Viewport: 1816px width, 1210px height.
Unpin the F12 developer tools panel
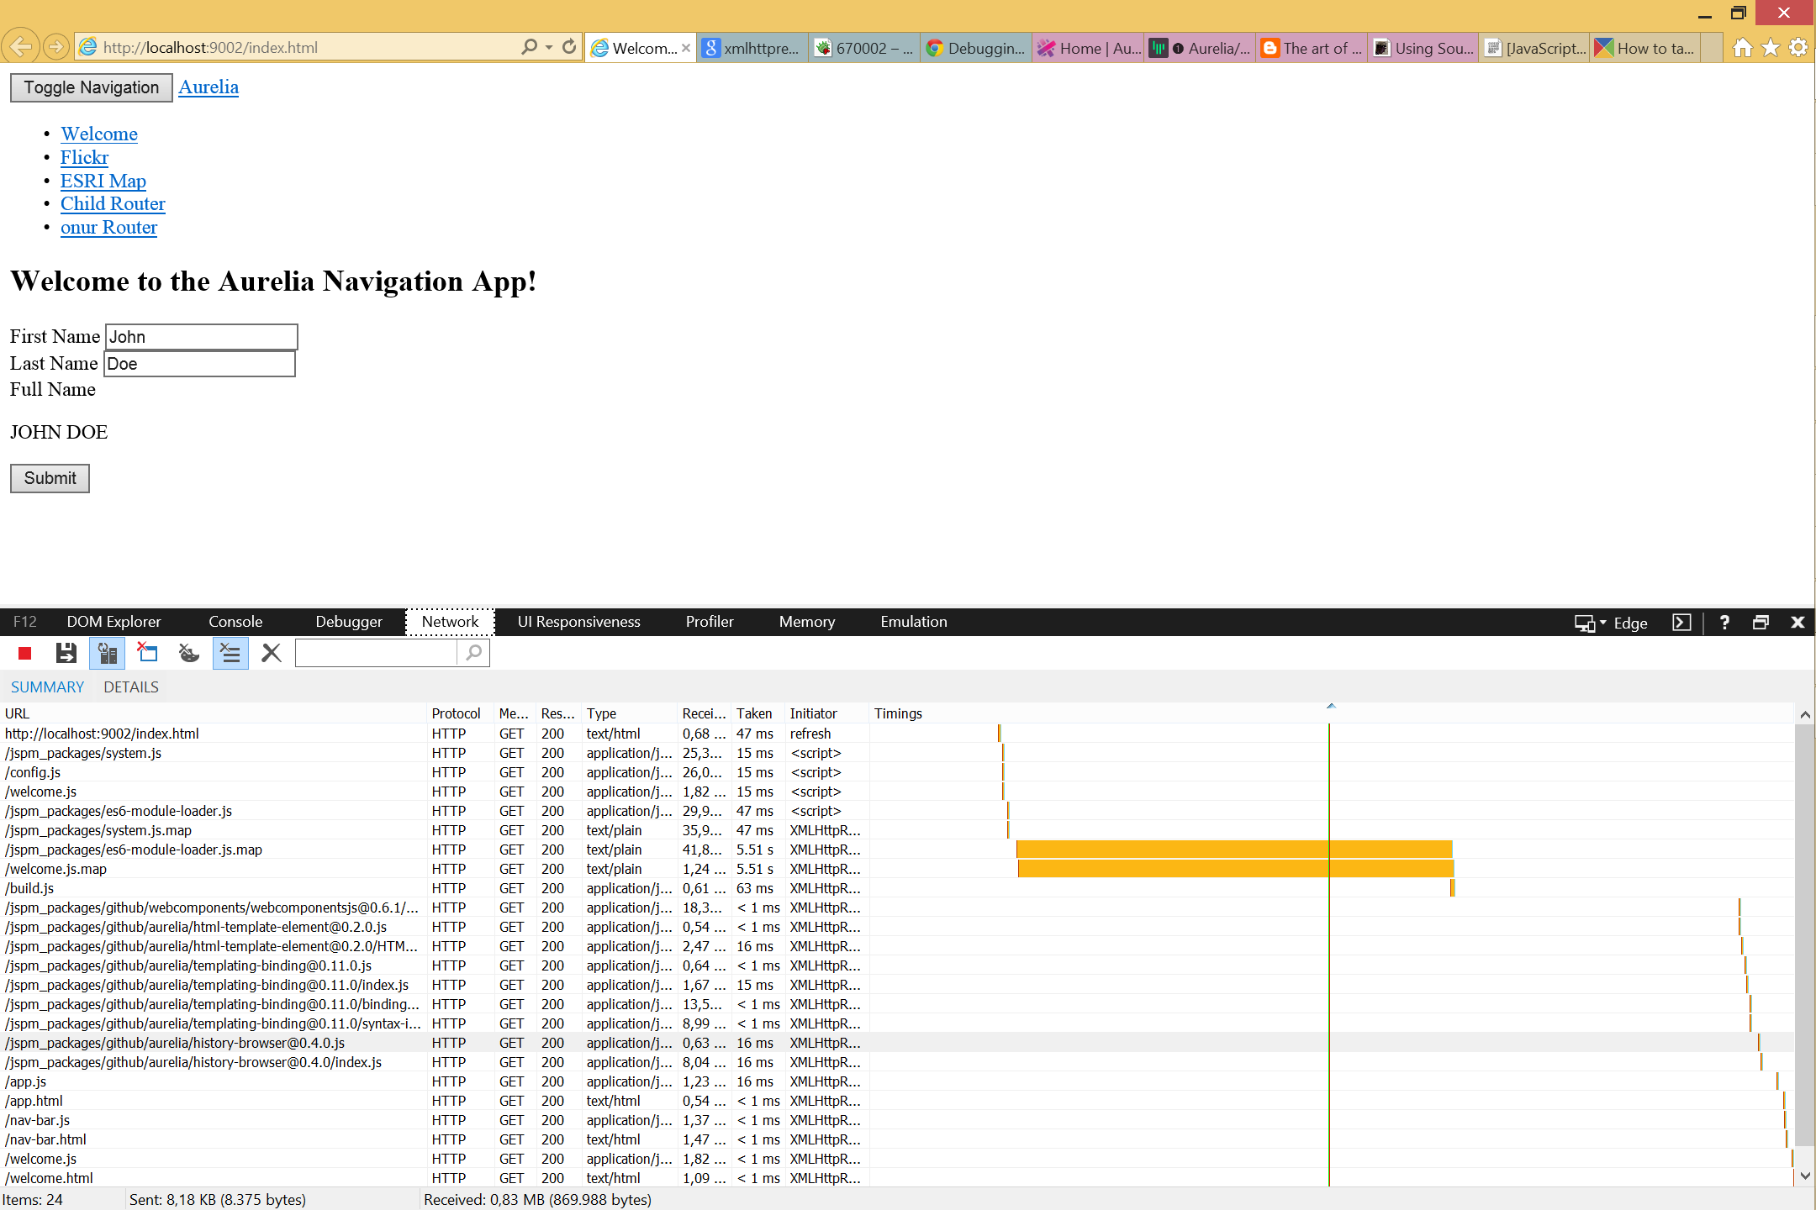pos(1761,623)
